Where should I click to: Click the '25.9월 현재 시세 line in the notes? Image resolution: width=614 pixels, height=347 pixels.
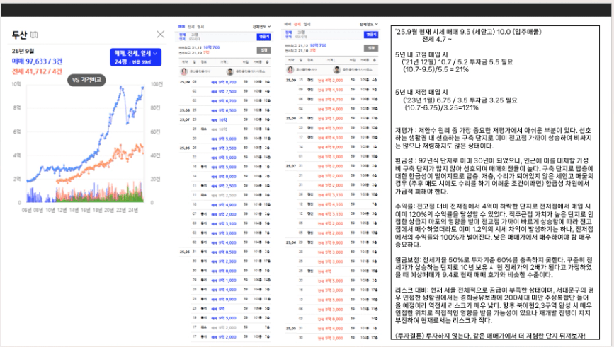click(468, 32)
